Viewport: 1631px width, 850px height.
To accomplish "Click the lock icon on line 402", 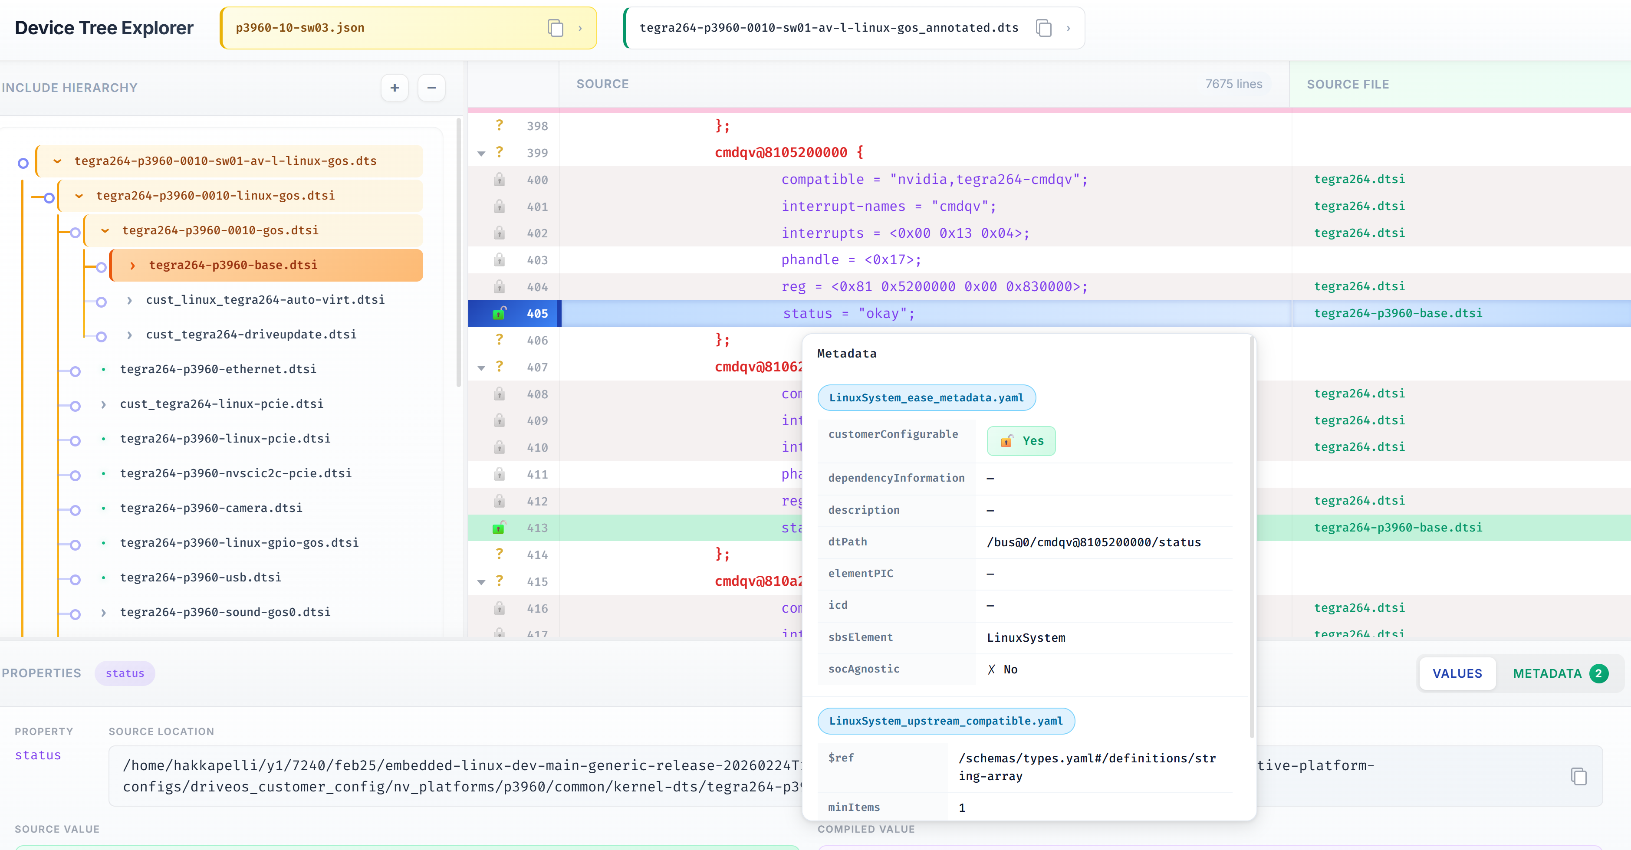I will coord(500,233).
